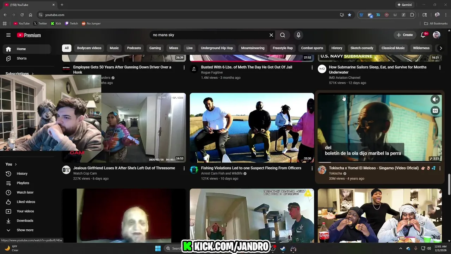Bookmark this page with the star

350,15
